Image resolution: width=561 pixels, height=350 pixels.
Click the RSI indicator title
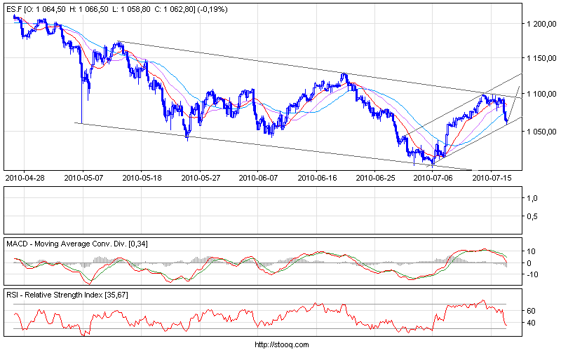tap(67, 295)
